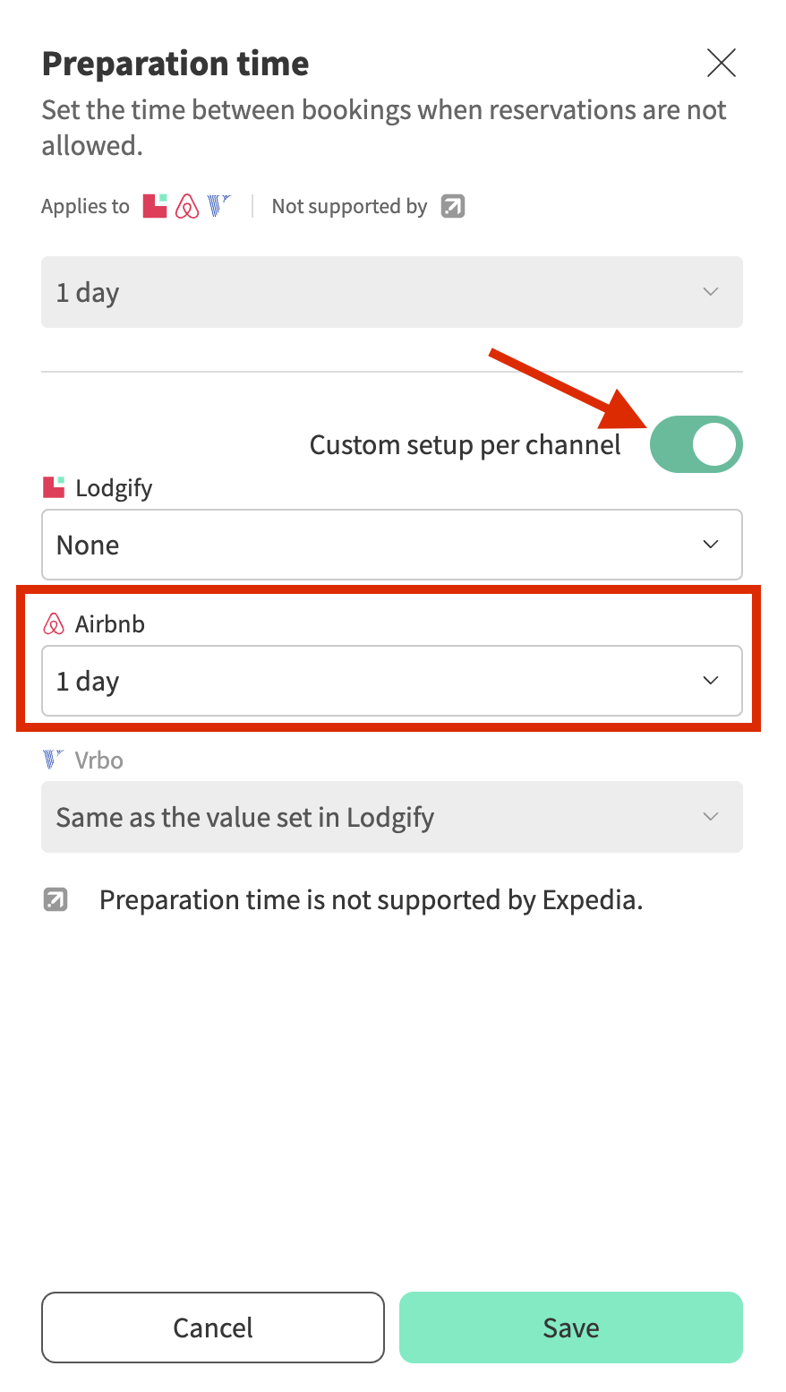
Task: Click the Airbnb icon in Applies to row
Action: point(187,207)
